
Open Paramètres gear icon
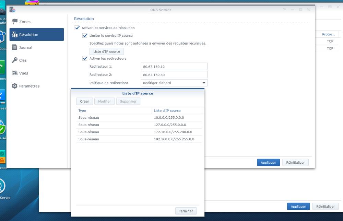[14, 86]
